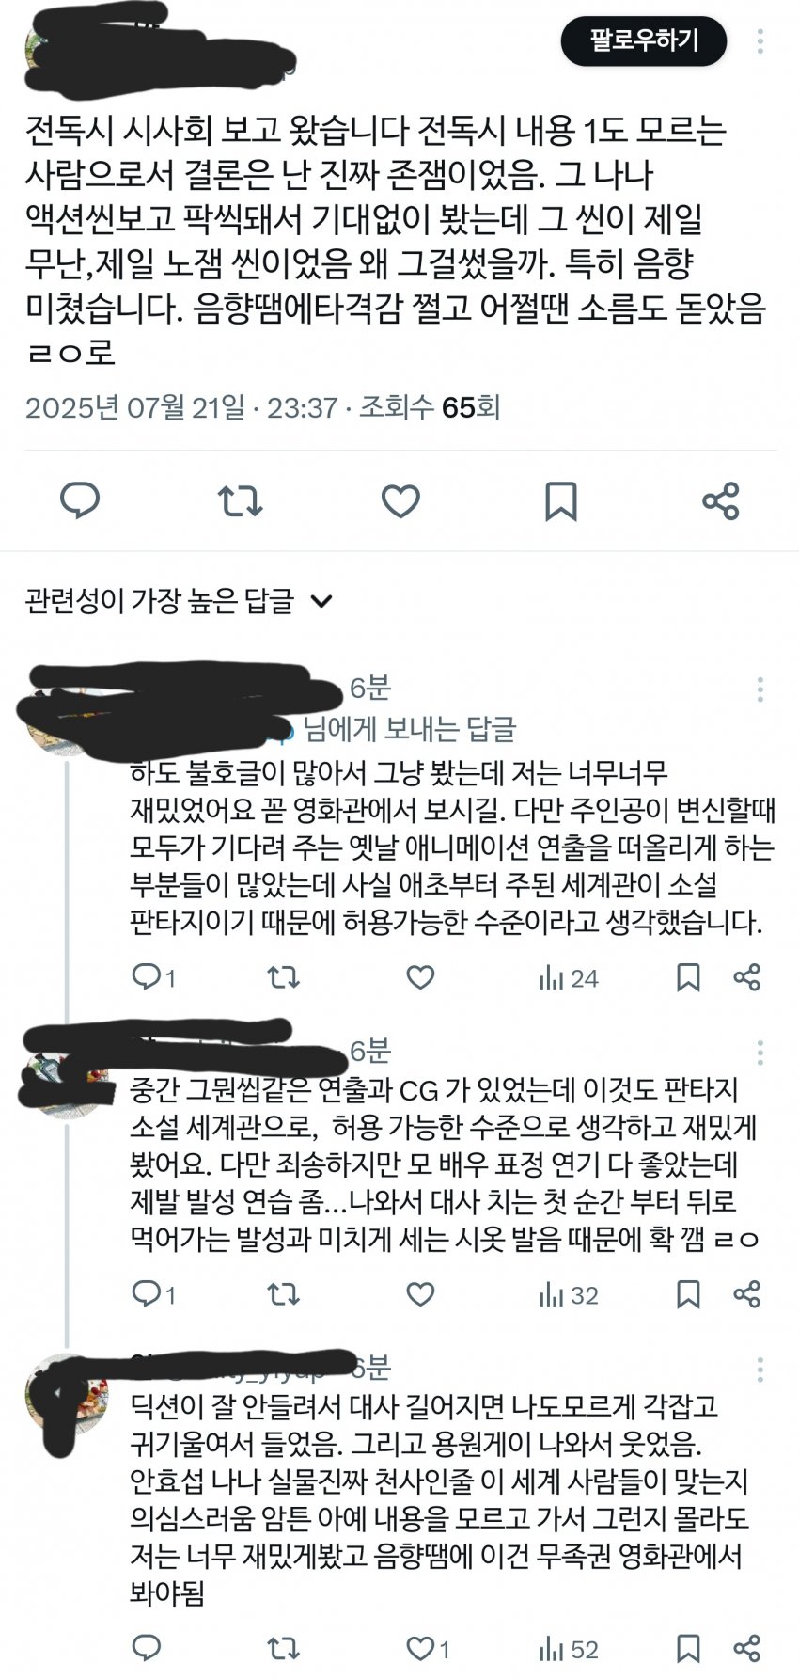Viewport: 799px width, 1679px height.
Task: Open more menu on second reply
Action: 760,1052
